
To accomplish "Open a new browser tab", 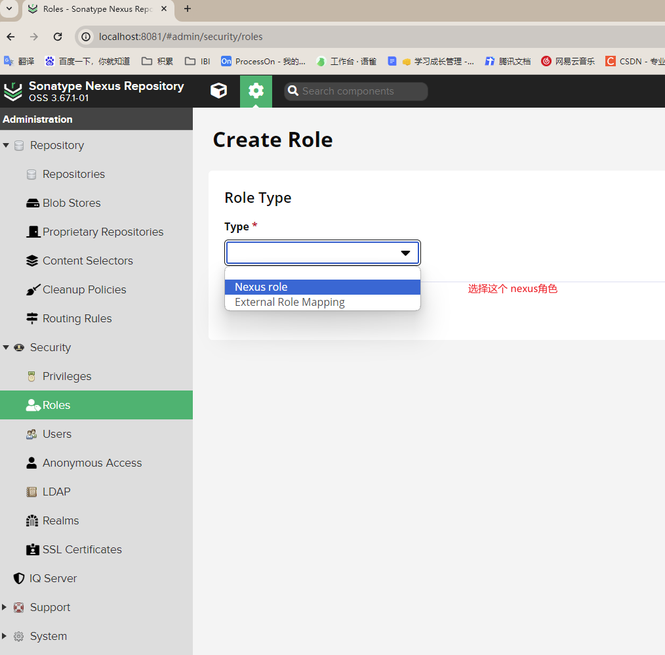I will point(188,9).
